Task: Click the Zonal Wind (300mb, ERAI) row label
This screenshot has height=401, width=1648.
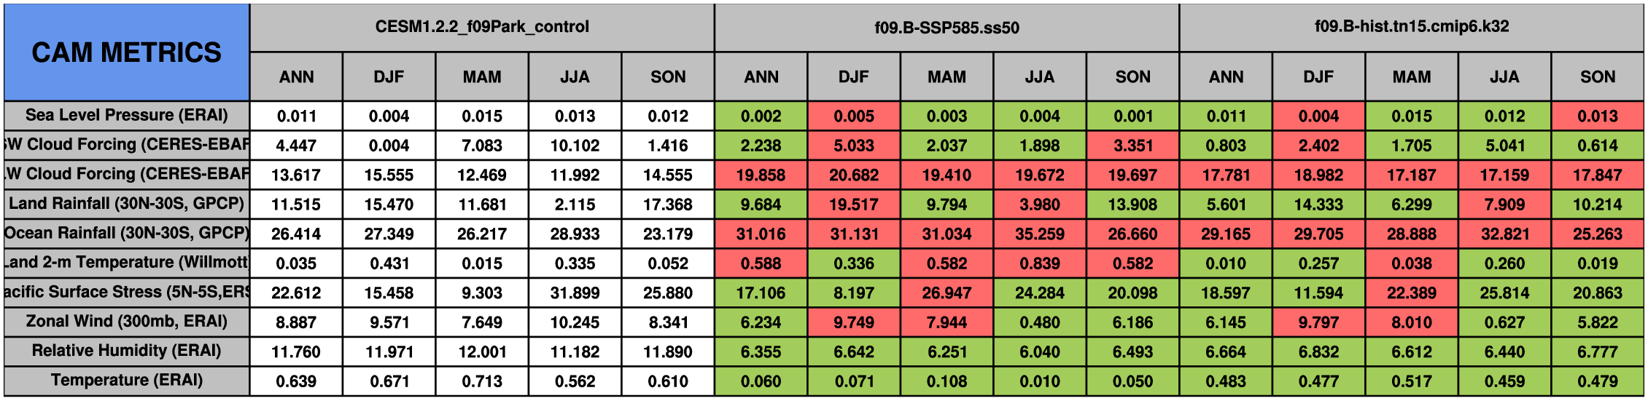Action: [x=126, y=322]
